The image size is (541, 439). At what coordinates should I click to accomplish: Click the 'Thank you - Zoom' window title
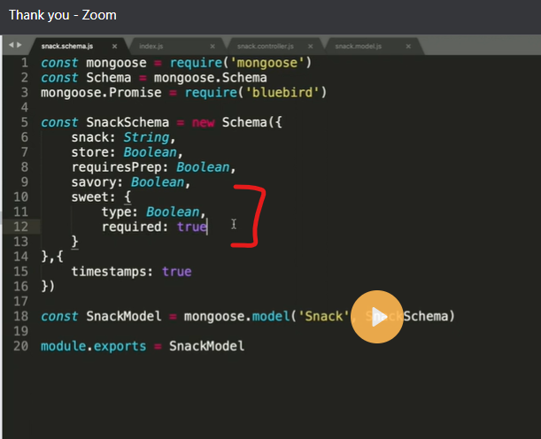62,15
